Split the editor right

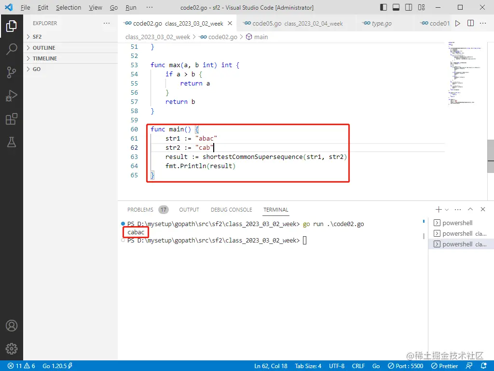(470, 23)
